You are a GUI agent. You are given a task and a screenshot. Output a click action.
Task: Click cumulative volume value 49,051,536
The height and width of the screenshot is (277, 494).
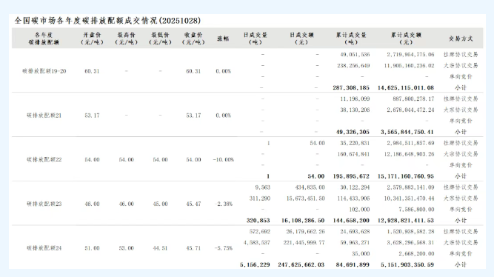[355, 55]
